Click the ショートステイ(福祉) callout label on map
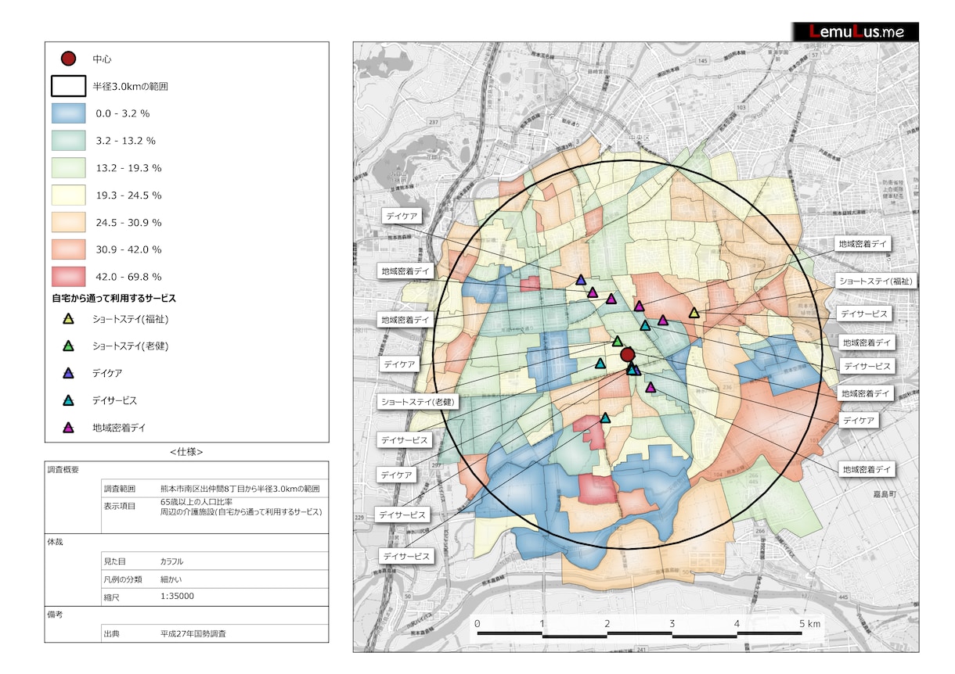Image resolution: width=955 pixels, height=674 pixels. point(875,281)
